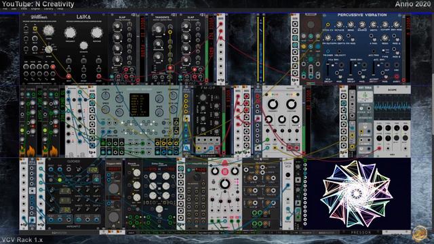This screenshot has height=244, width=434.
Task: Click the Resonance knob on TANGENTS
Action: [x=158, y=43]
